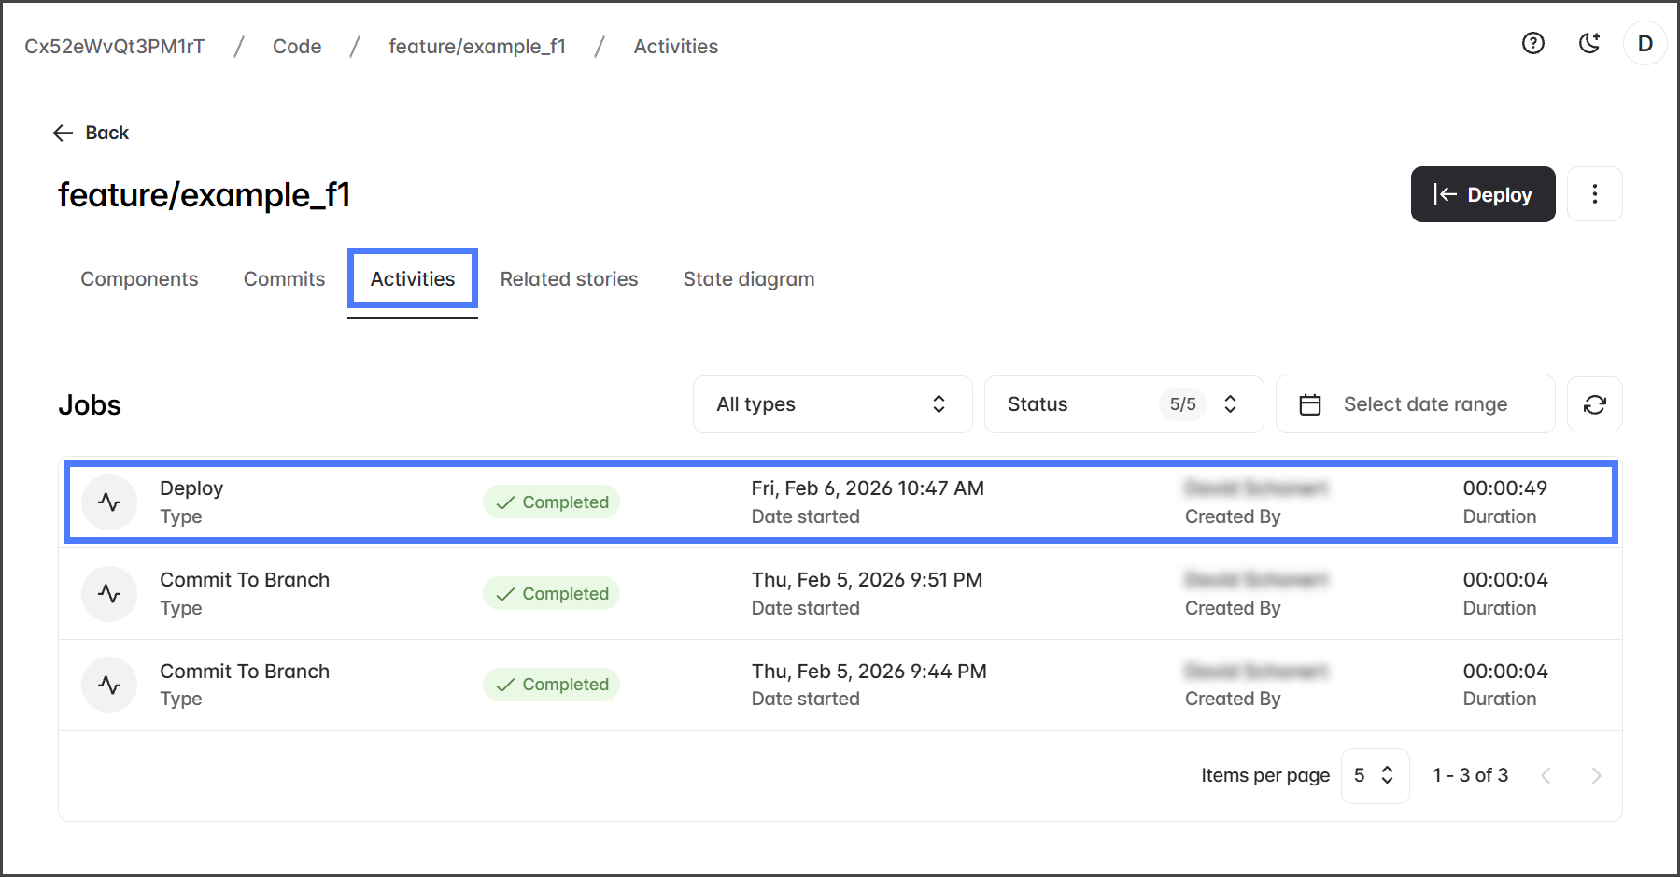Open the help question mark icon

tap(1532, 43)
